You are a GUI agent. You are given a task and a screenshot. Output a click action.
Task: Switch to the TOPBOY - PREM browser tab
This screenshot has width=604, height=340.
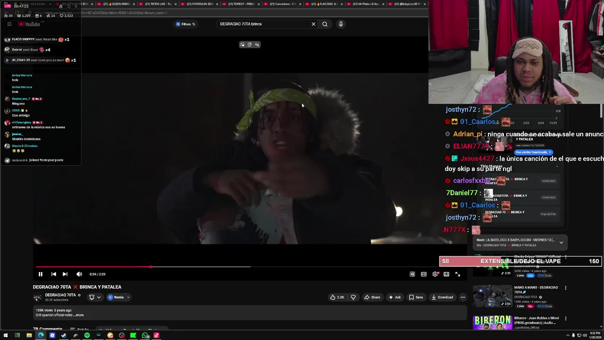[241, 4]
